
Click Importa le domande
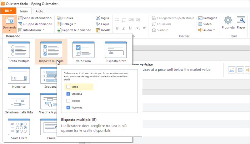point(74,30)
